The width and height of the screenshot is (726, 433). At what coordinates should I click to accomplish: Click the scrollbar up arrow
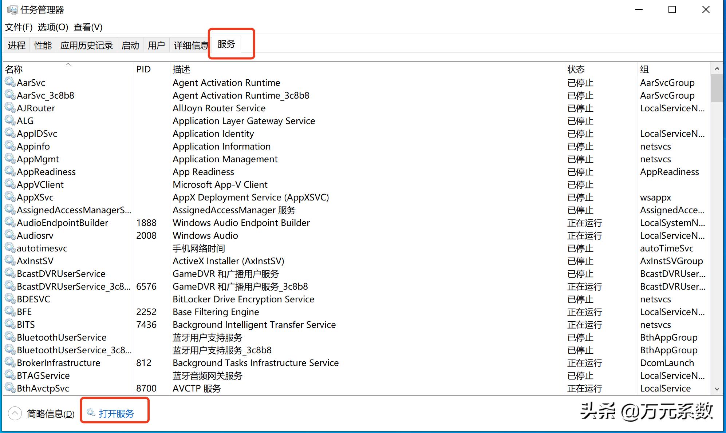click(x=717, y=68)
